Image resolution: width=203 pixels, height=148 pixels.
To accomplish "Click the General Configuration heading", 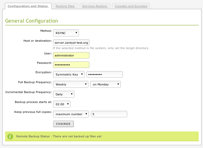I will point(32,21).
